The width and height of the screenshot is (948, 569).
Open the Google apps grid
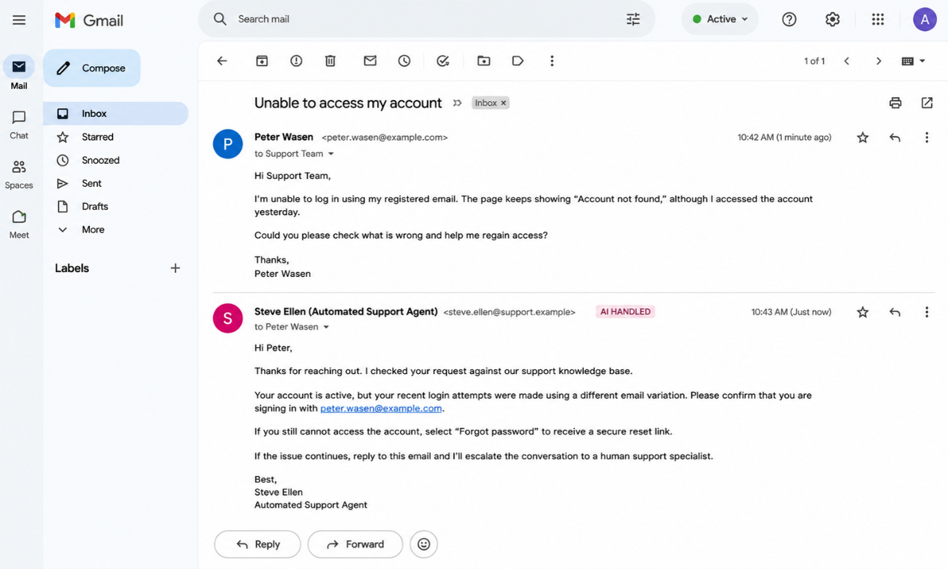click(878, 19)
